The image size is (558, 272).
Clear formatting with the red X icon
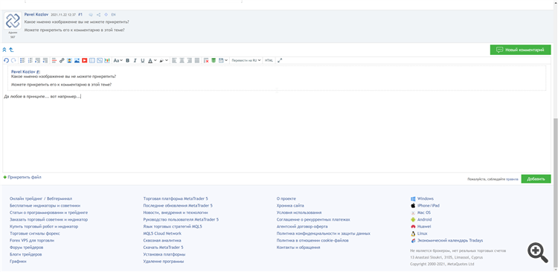(x=206, y=60)
